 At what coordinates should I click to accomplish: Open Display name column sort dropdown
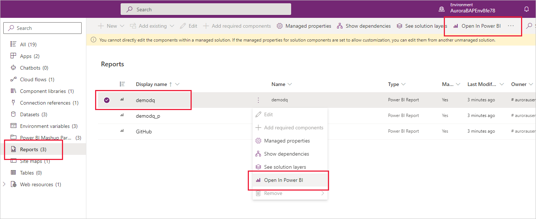click(177, 84)
